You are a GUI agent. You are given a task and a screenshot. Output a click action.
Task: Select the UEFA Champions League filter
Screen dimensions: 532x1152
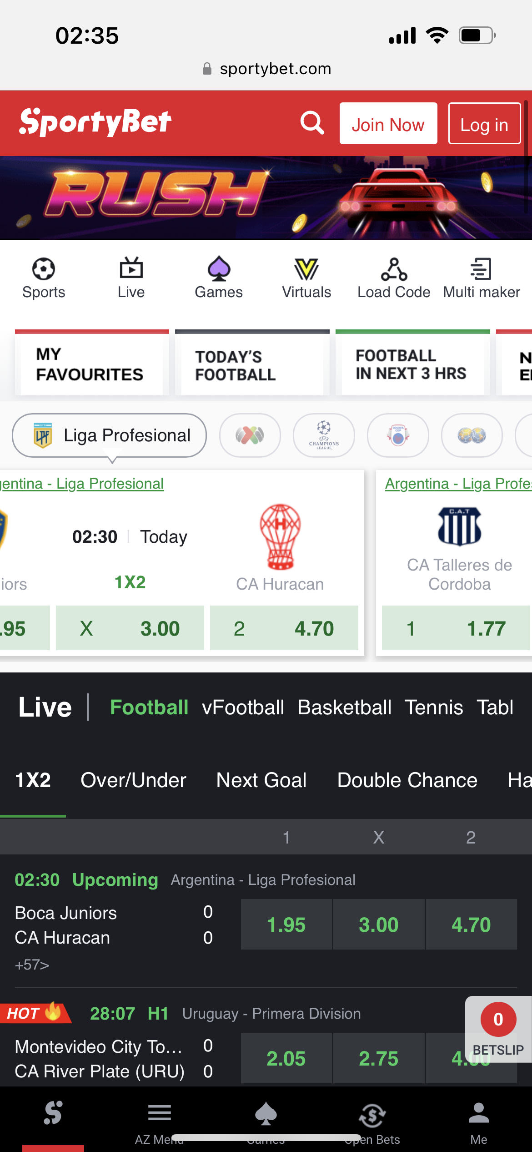[324, 435]
